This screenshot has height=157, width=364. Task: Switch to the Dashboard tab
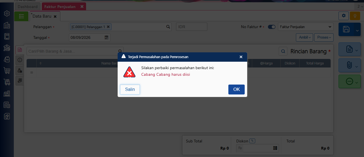(x=28, y=7)
